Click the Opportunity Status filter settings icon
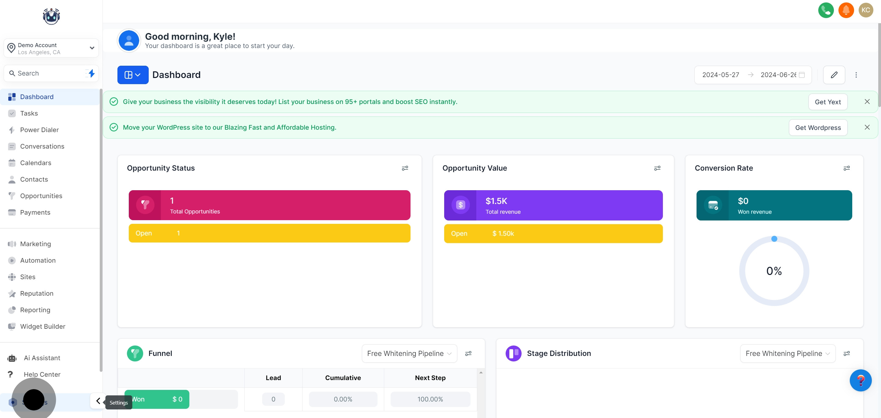 click(405, 168)
